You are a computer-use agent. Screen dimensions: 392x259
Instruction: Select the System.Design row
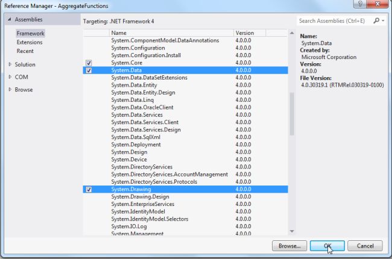(185, 152)
